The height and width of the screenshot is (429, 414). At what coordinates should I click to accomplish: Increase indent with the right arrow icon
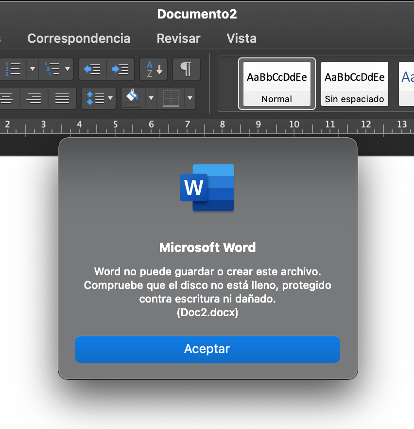(120, 69)
